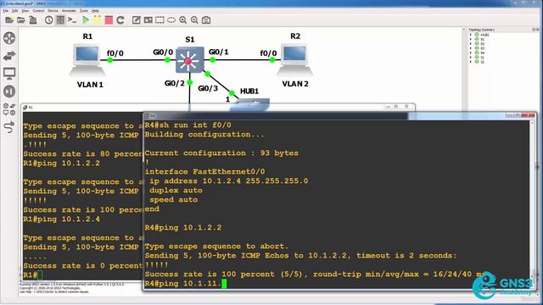543x305 pixels.
Task: Take a screenshot with camera icon
Action: (x=206, y=20)
